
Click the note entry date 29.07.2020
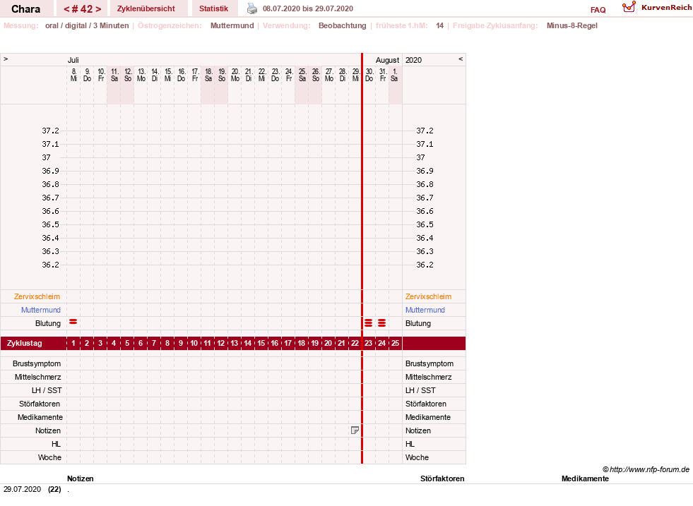(x=22, y=489)
